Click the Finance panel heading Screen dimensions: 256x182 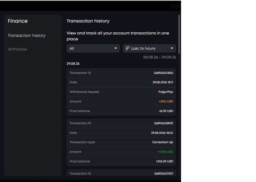[18, 21]
